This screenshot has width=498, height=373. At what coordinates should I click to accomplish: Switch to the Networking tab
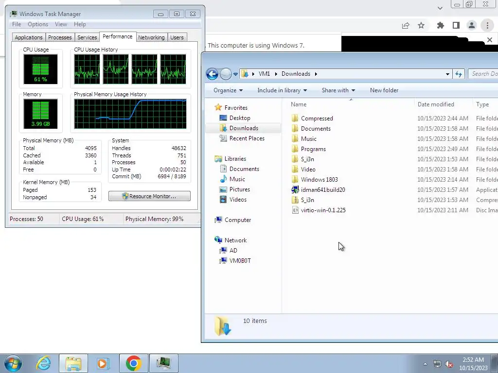tap(151, 37)
